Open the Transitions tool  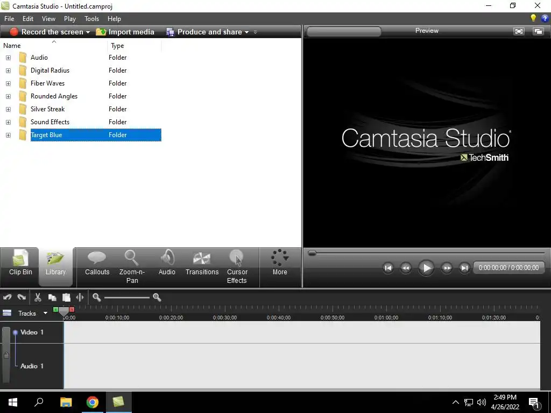point(202,264)
